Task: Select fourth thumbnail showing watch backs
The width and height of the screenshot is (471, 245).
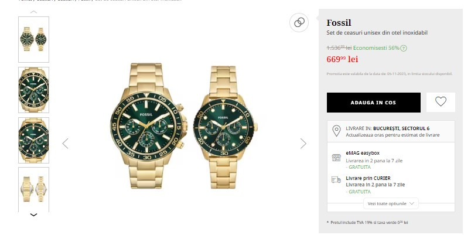Action: click(34, 188)
